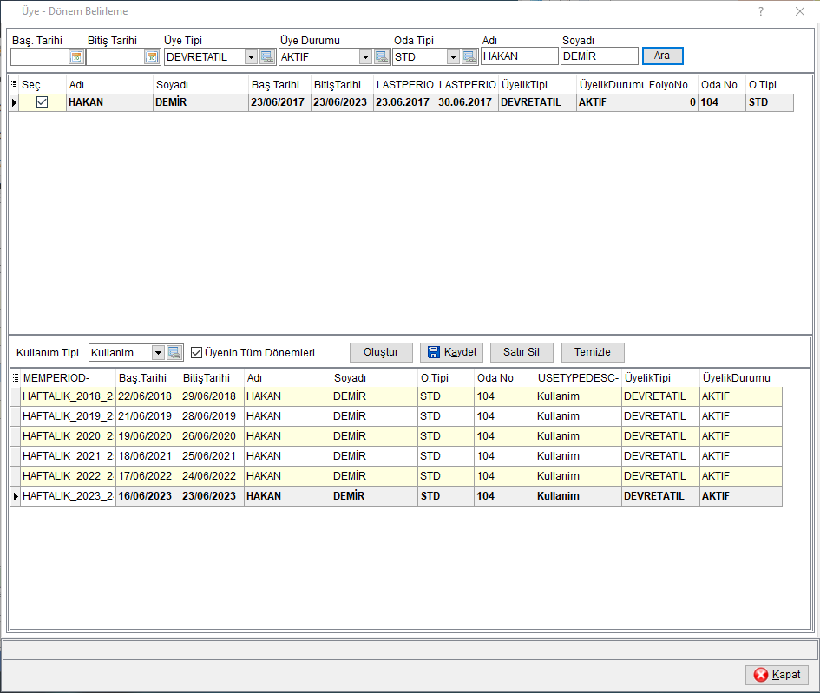Screen dimensions: 820x693
Task: Click the Ara search button
Action: pyautogui.click(x=662, y=56)
